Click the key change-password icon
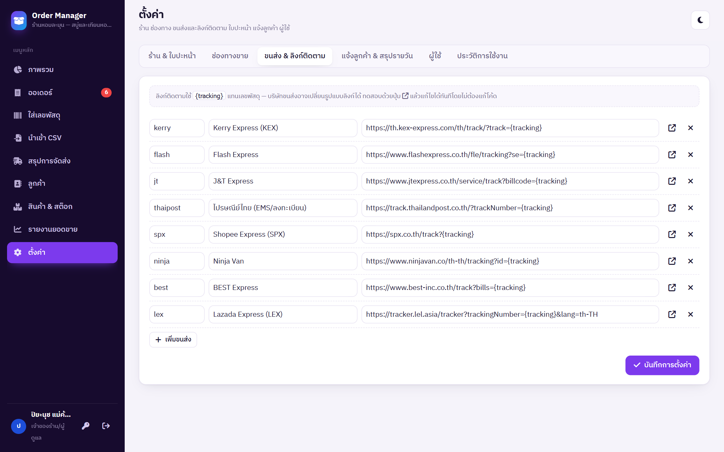 pos(85,426)
